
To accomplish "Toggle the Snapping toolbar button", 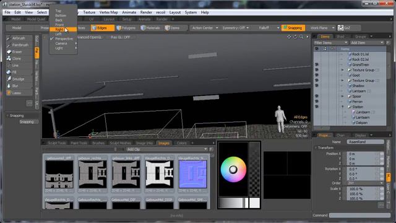I will pos(293,28).
